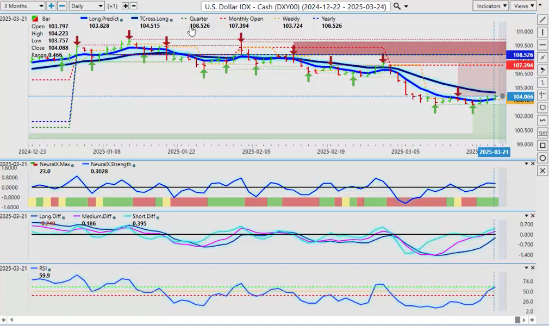Open the Indicators menu
Viewport: 549px width, 326px height.
[490, 6]
